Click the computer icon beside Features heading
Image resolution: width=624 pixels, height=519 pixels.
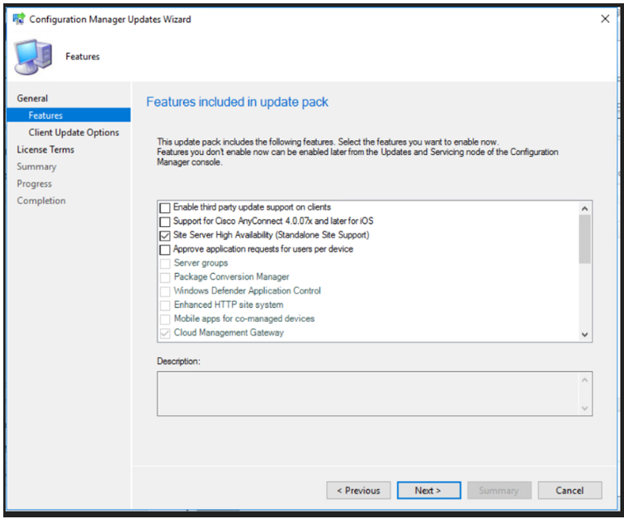(33, 57)
